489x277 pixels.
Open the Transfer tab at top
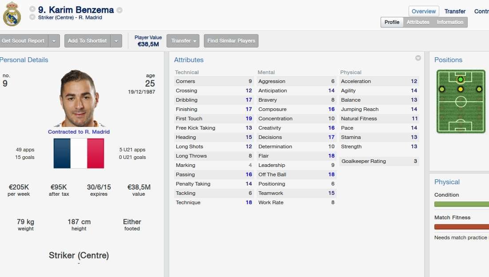pyautogui.click(x=455, y=11)
